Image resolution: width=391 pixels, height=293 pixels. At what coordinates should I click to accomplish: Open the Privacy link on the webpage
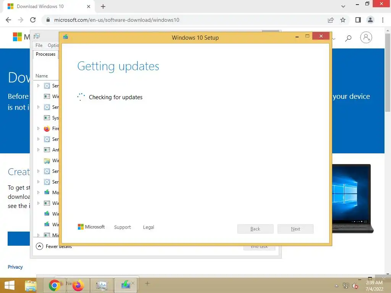click(15, 267)
